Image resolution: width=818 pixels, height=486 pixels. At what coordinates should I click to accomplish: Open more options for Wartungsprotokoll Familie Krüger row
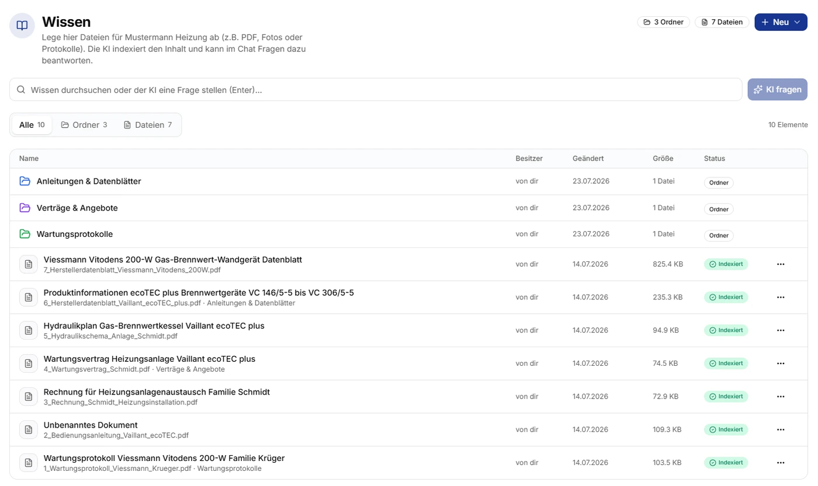coord(781,463)
